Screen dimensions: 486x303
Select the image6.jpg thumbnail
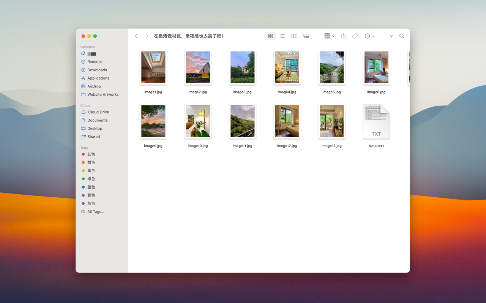click(376, 67)
